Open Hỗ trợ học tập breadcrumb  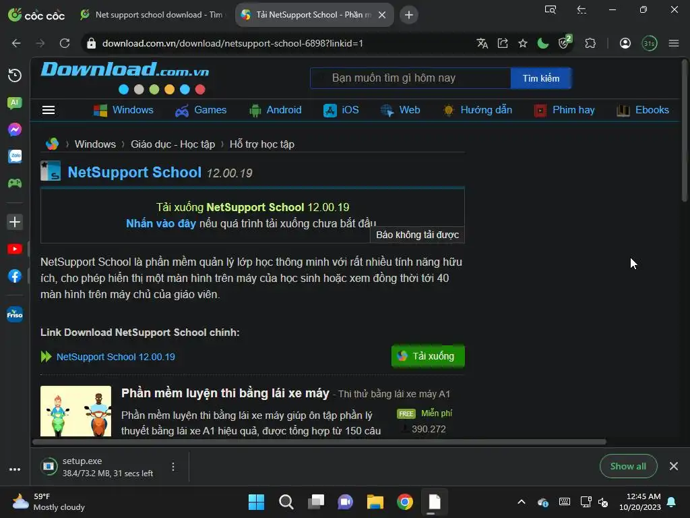coord(262,144)
